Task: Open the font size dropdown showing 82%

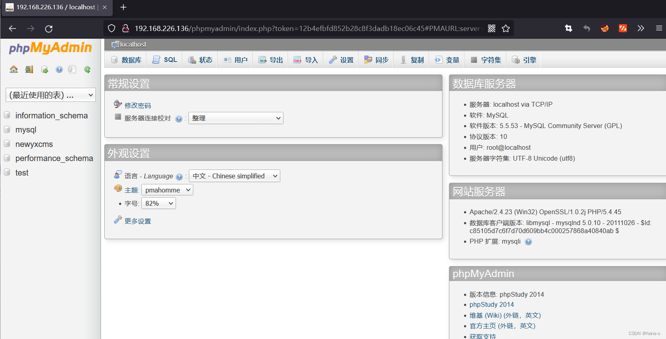Action: coord(159,203)
